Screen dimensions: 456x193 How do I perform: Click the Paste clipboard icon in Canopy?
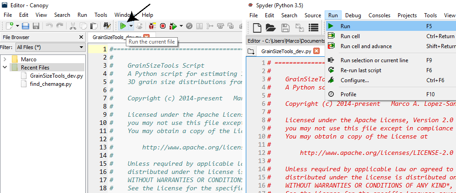click(x=93, y=26)
